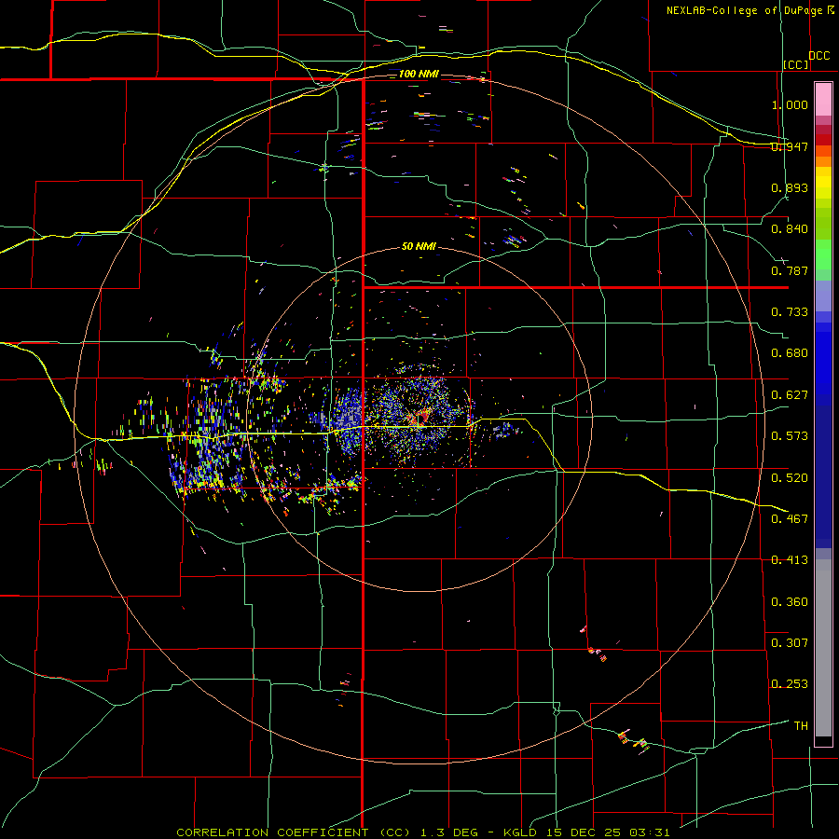Viewport: 839px width, 839px height.
Task: Click the KGLD station identifier
Action: (519, 832)
